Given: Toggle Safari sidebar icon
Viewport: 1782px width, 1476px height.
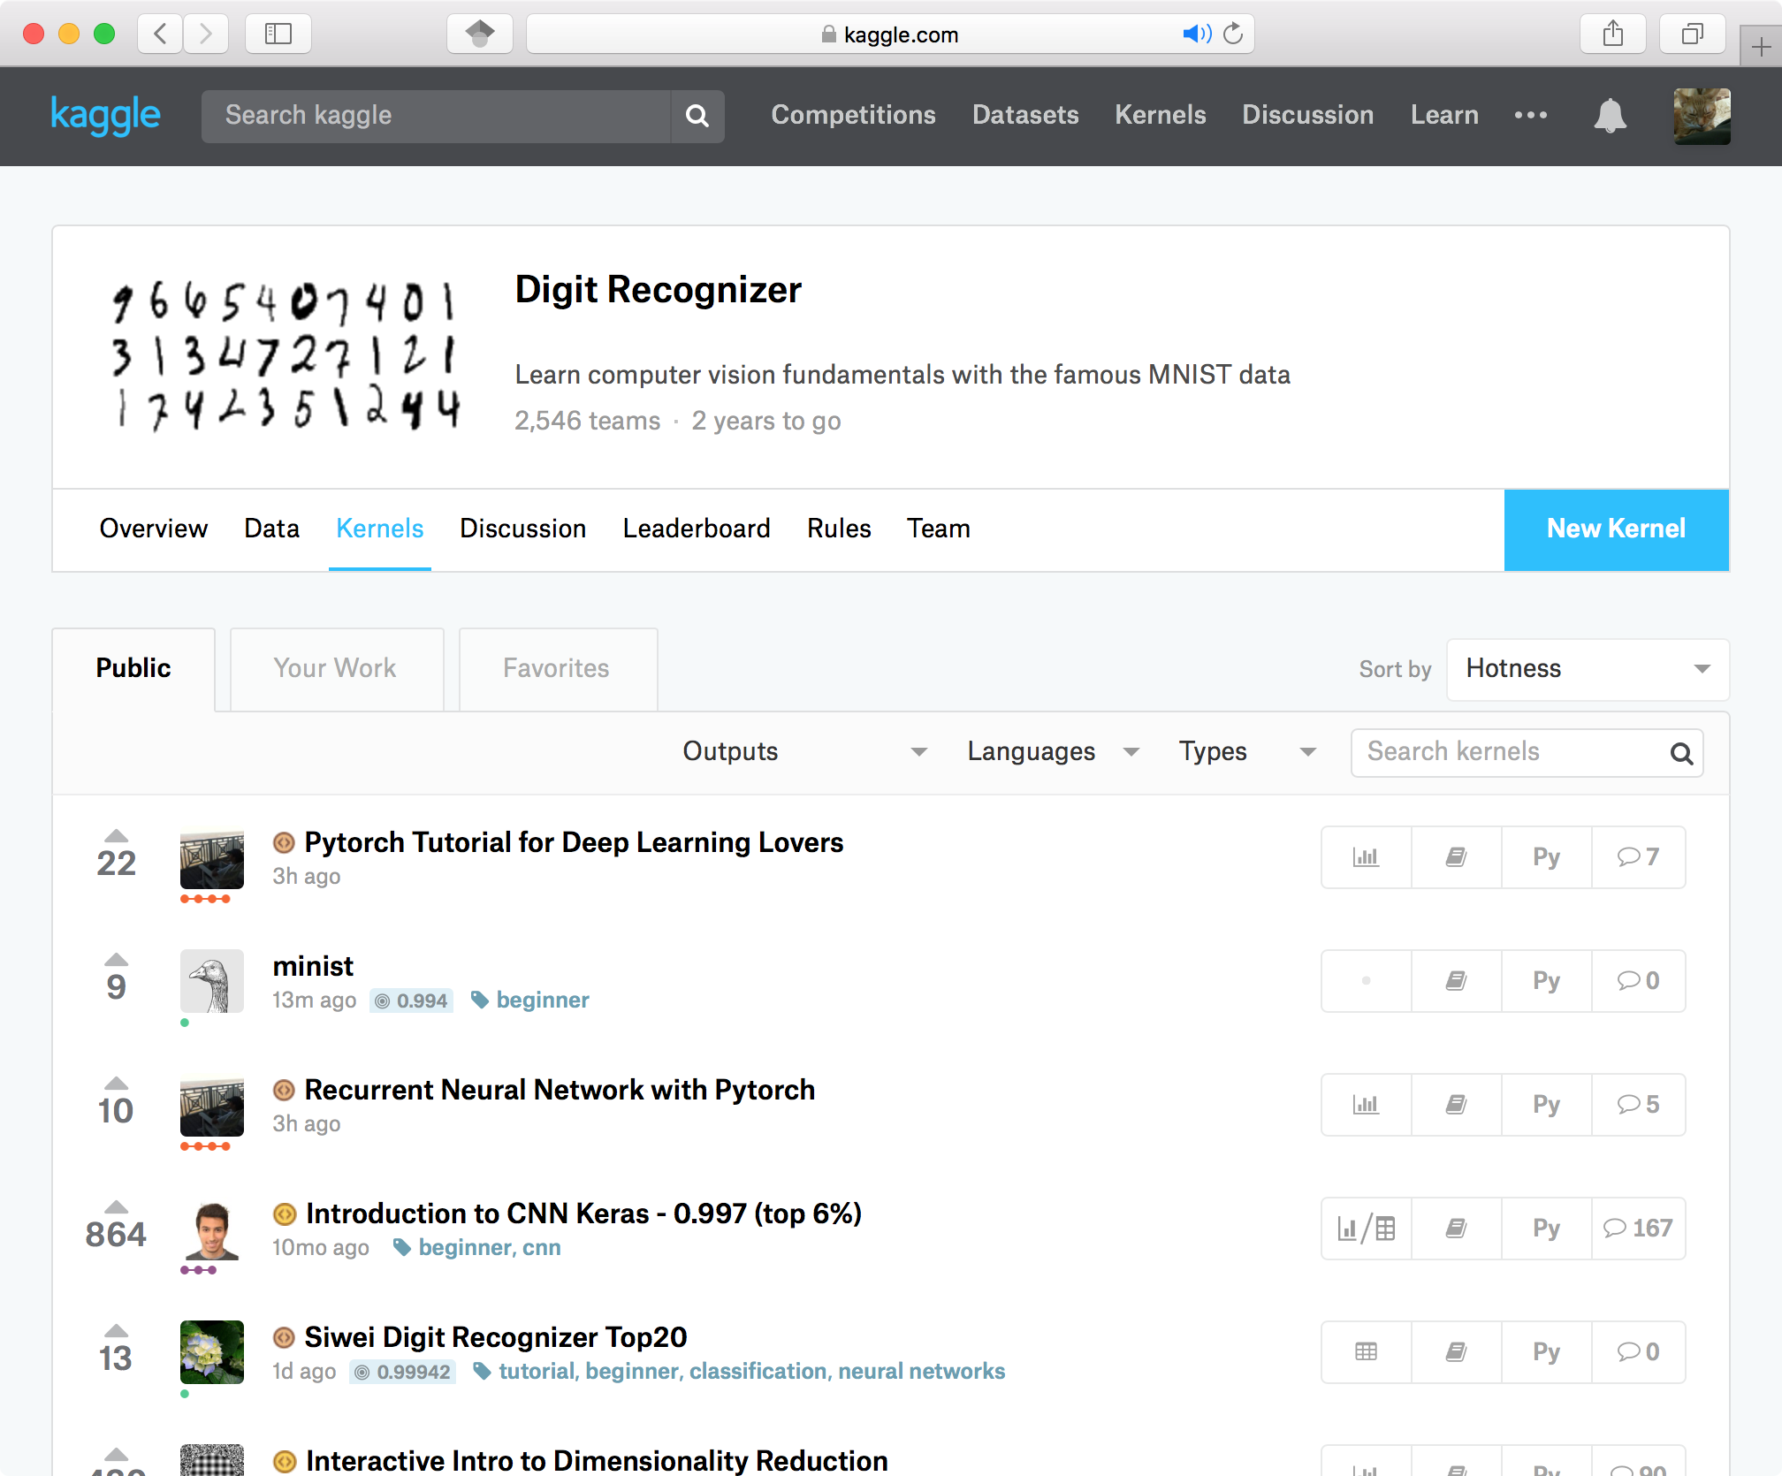Looking at the screenshot, I should click(x=278, y=34).
